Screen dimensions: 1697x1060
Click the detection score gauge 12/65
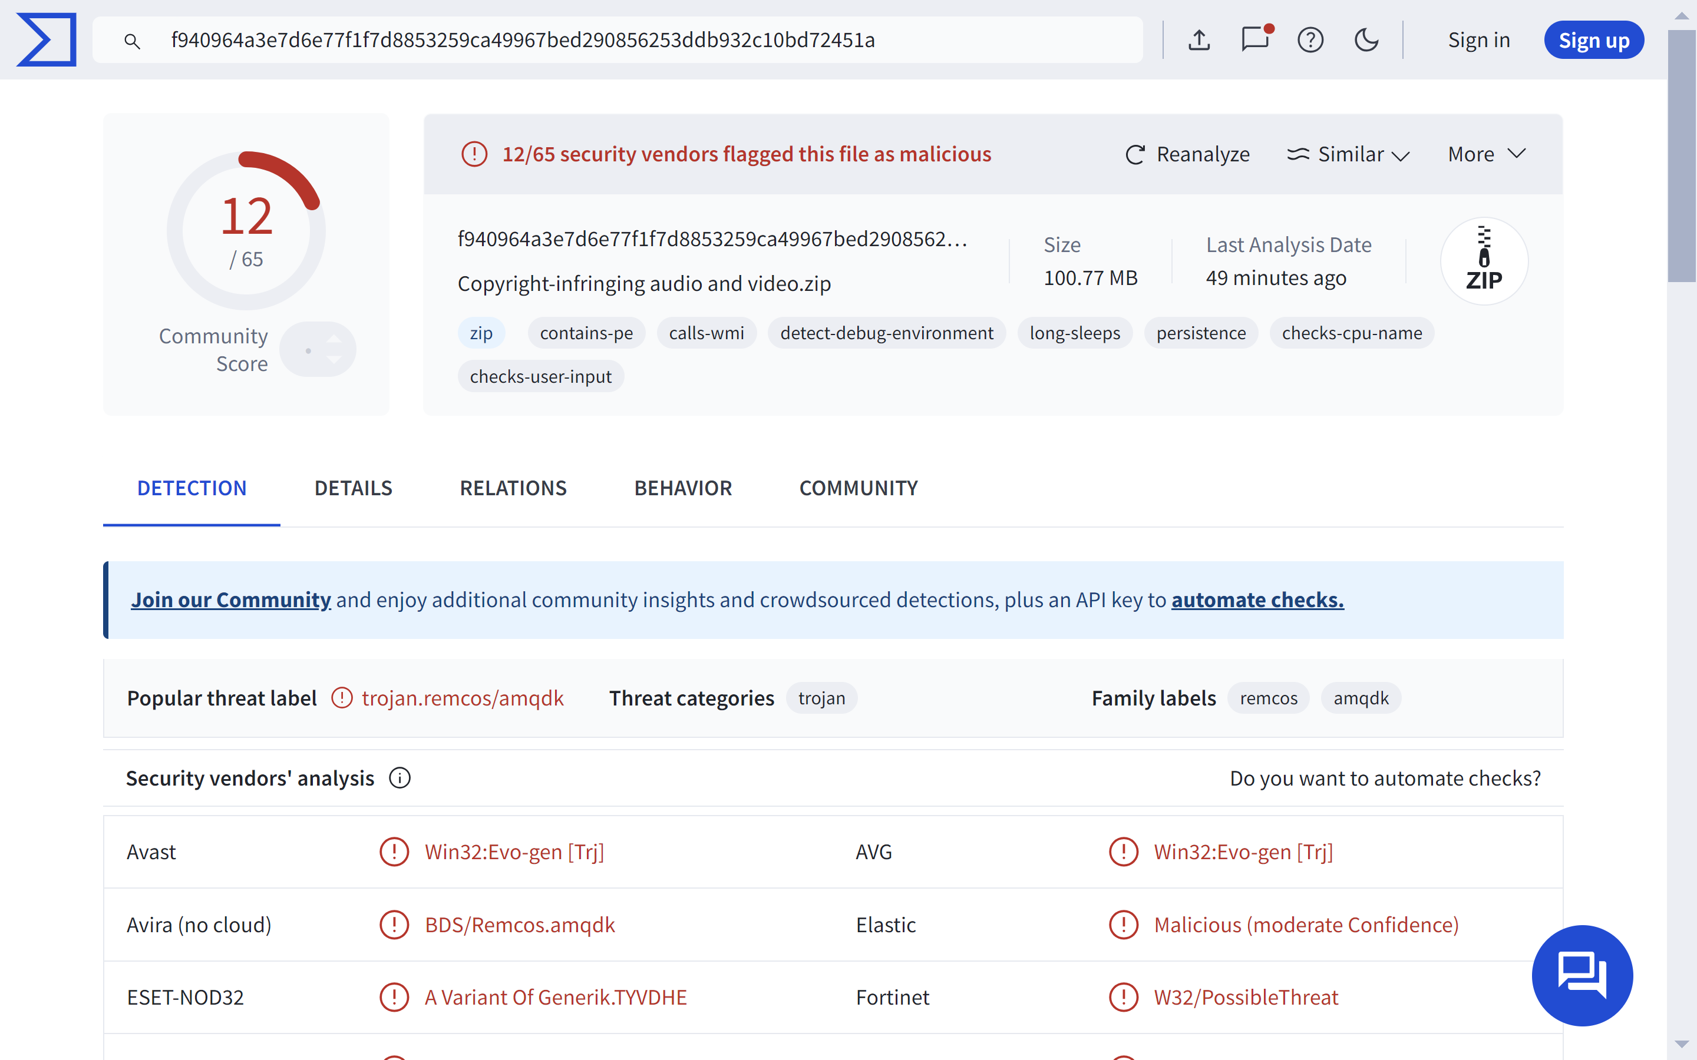(x=246, y=230)
